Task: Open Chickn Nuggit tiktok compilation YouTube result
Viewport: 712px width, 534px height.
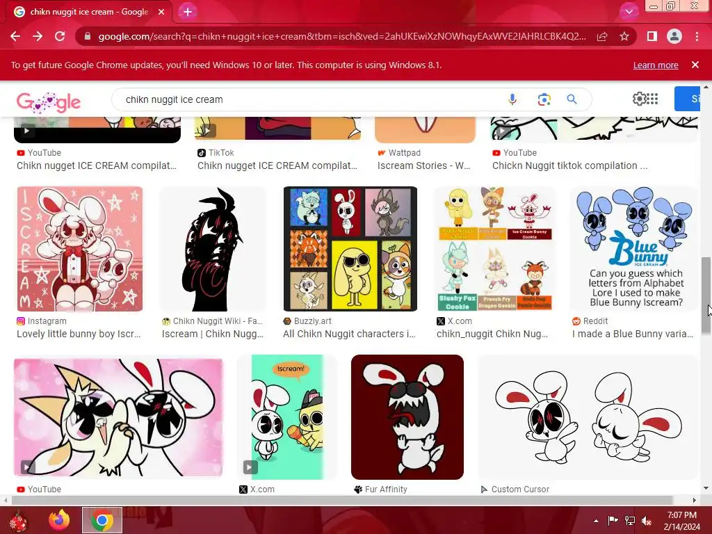Action: coord(570,165)
